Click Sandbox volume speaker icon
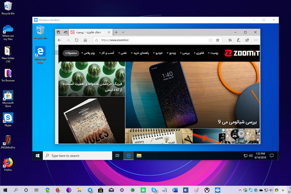Image resolution: width=291 pixels, height=194 pixels. point(251,156)
